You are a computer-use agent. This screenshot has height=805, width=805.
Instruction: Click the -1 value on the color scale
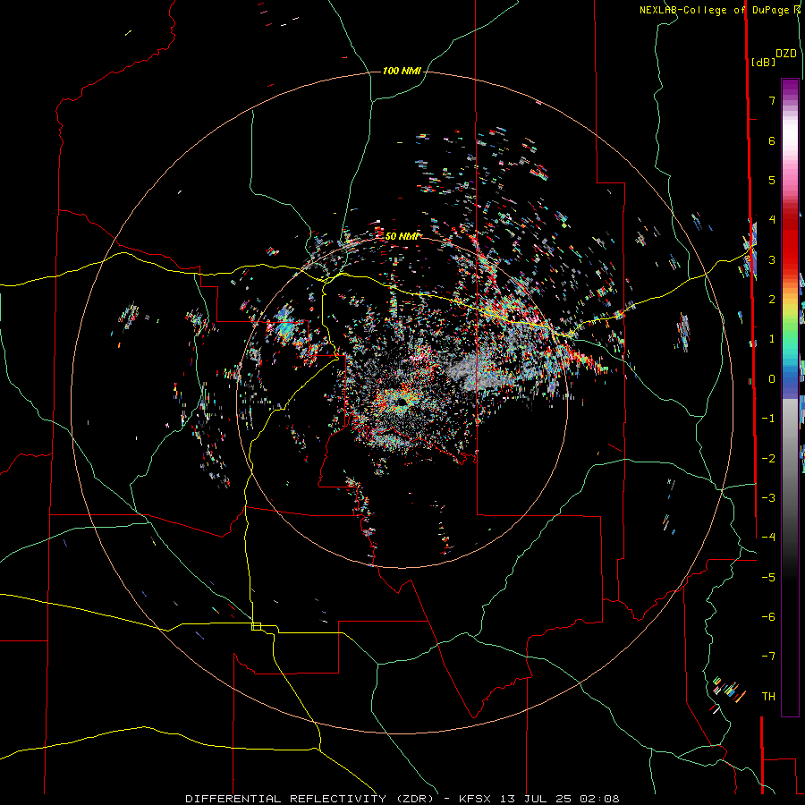[768, 419]
